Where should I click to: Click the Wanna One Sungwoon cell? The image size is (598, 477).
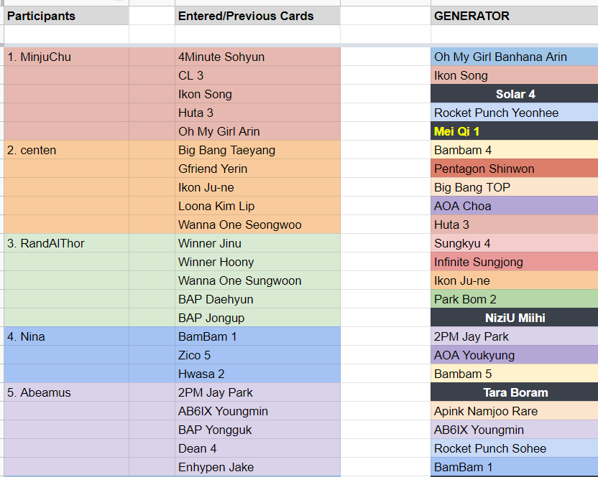point(257,280)
